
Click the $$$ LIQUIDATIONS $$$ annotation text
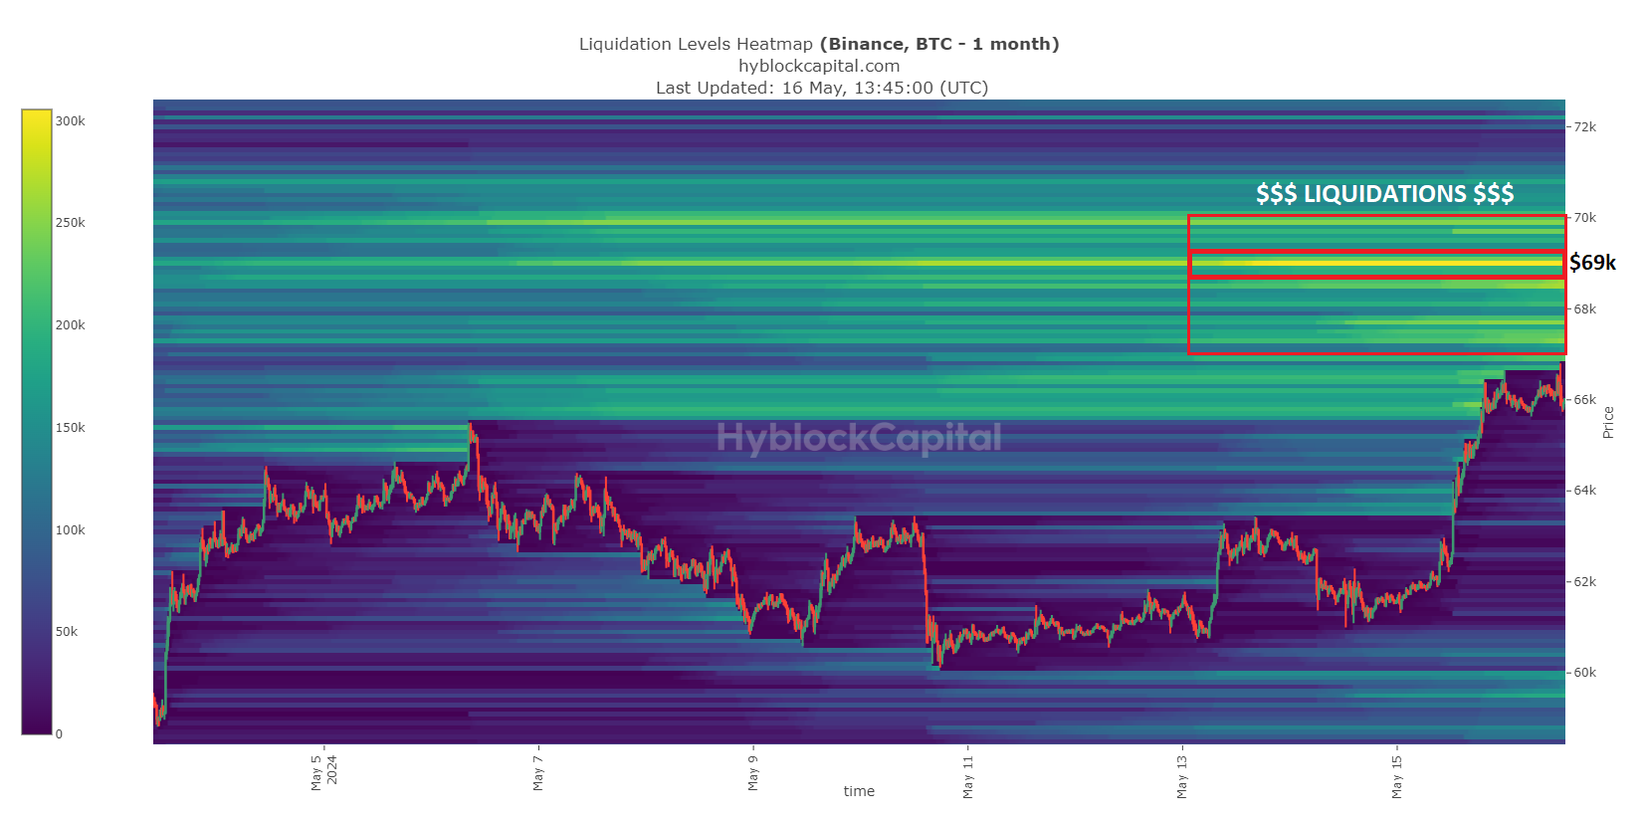pyautogui.click(x=1384, y=194)
